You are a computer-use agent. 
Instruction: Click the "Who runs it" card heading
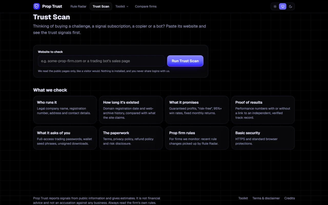pos(47,102)
